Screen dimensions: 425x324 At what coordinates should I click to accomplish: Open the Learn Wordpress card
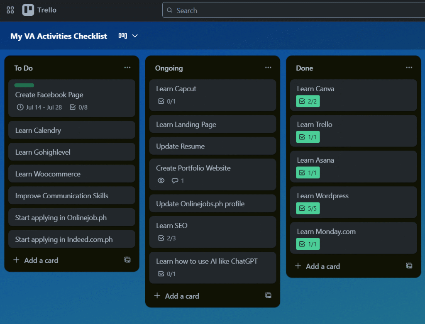[354, 202]
